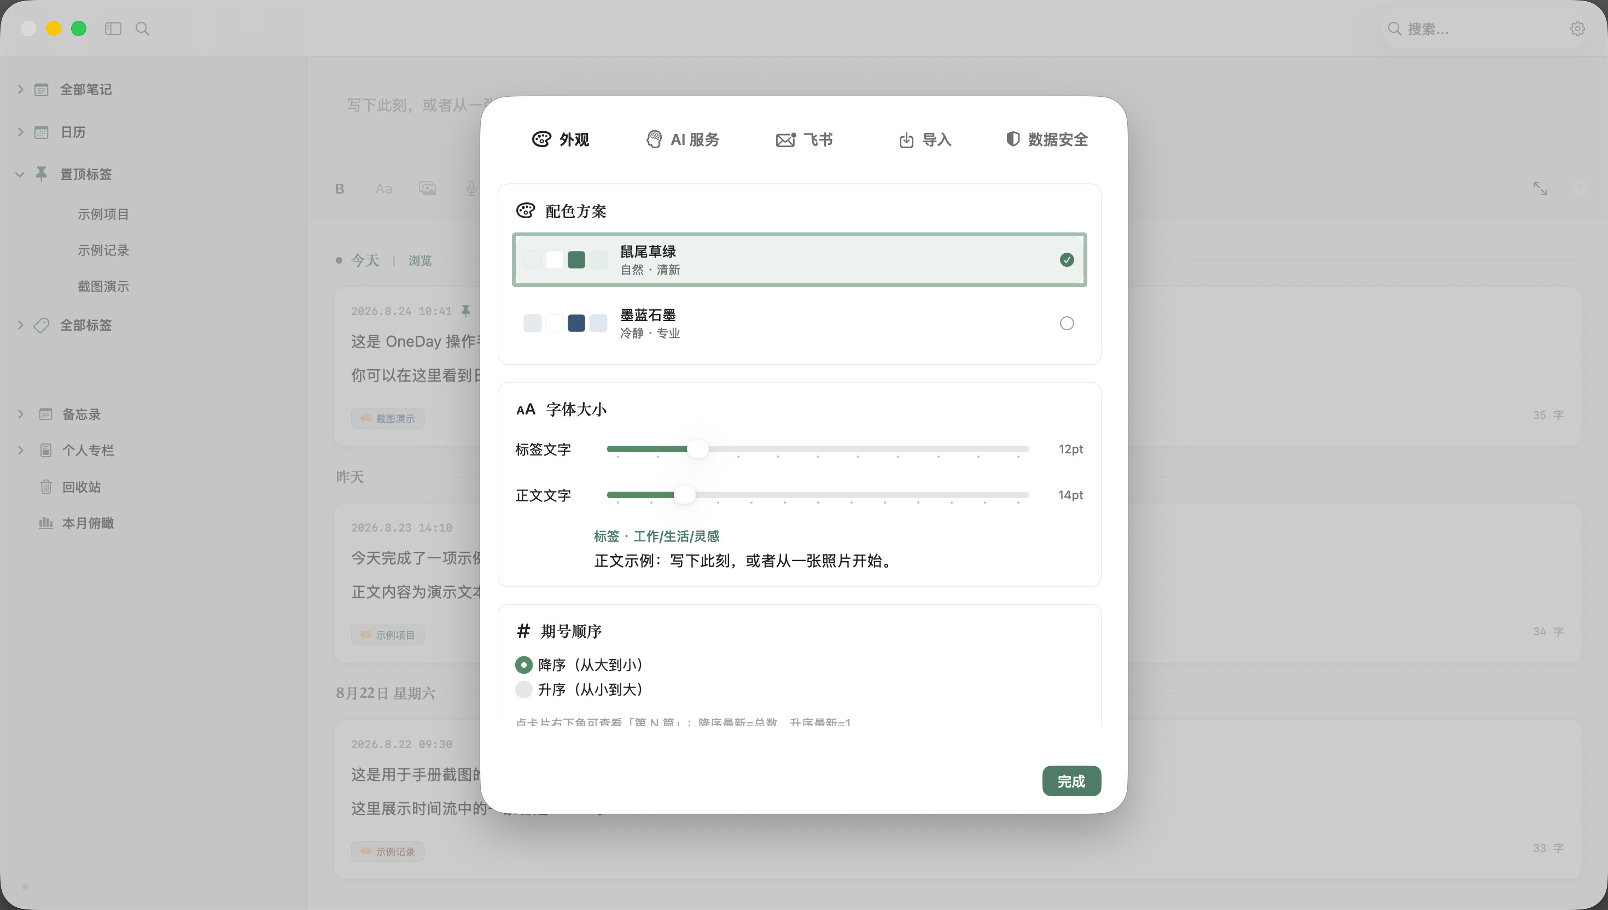
Task: Click the 2026.8.23 14:10 note timestamp
Action: pyautogui.click(x=402, y=528)
